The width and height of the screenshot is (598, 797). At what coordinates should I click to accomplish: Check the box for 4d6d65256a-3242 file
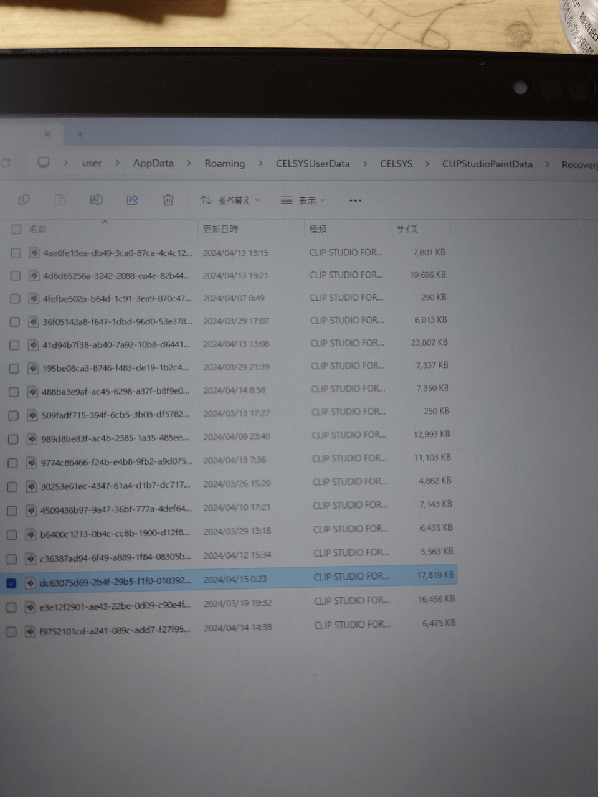click(x=16, y=276)
